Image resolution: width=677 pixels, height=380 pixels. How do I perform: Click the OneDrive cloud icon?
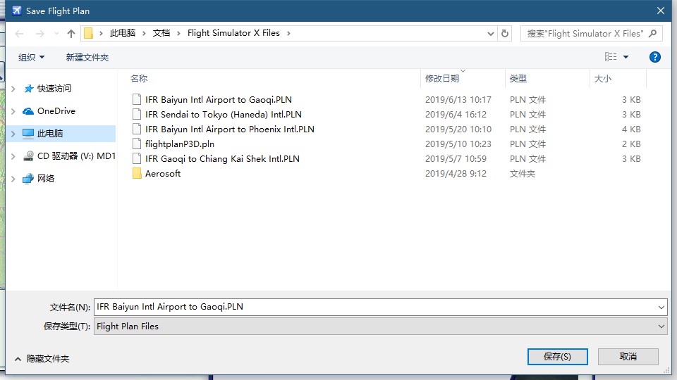pyautogui.click(x=28, y=111)
